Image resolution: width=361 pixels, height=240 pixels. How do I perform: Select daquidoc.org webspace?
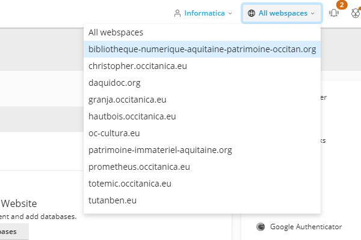[x=114, y=83]
